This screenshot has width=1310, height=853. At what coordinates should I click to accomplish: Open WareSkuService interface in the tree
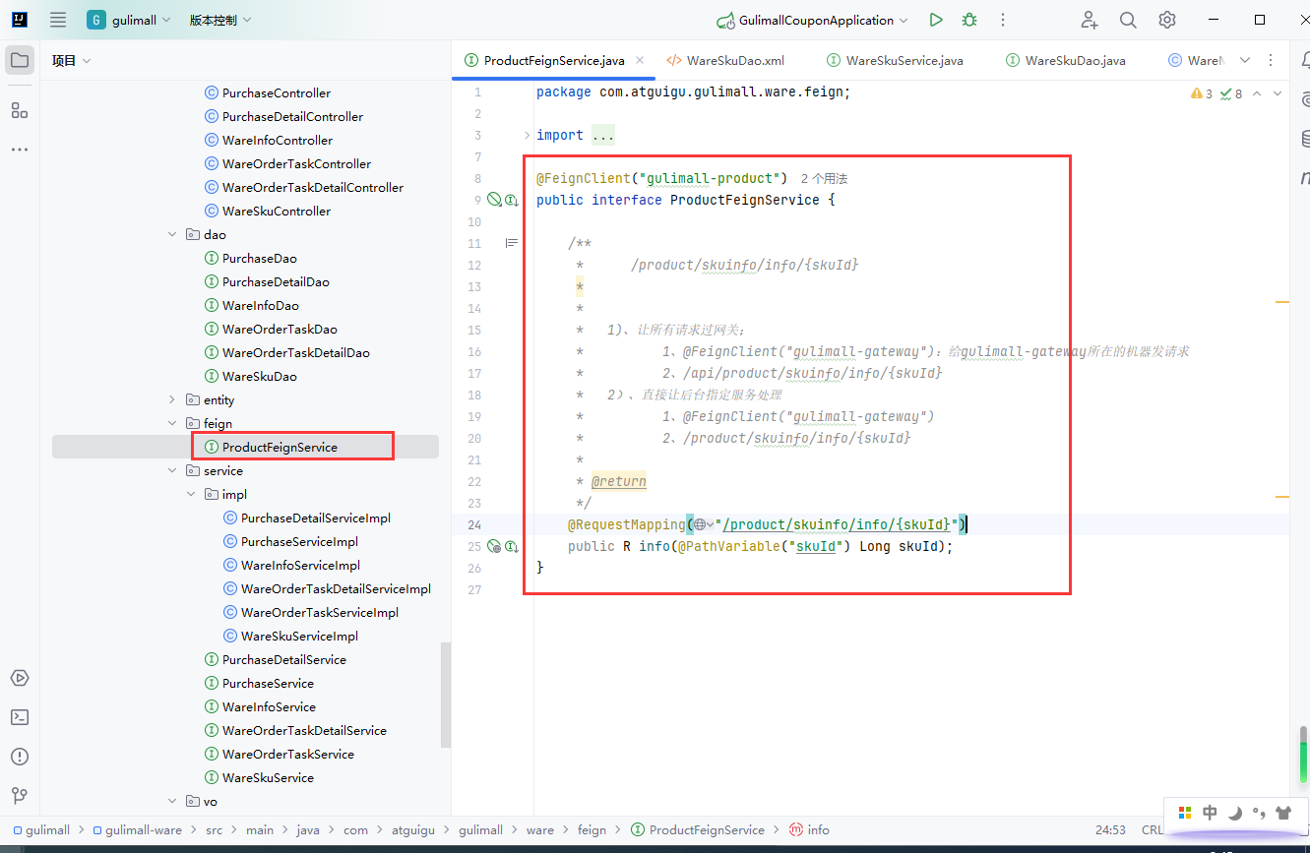pyautogui.click(x=268, y=777)
